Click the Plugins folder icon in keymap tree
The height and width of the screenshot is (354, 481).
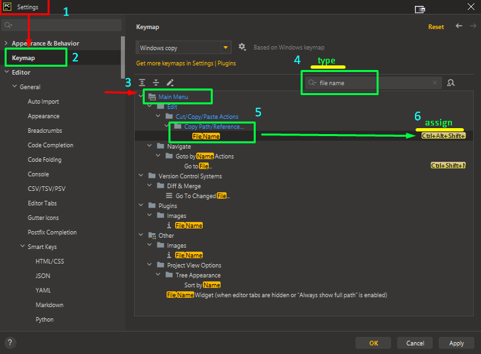[x=152, y=205]
